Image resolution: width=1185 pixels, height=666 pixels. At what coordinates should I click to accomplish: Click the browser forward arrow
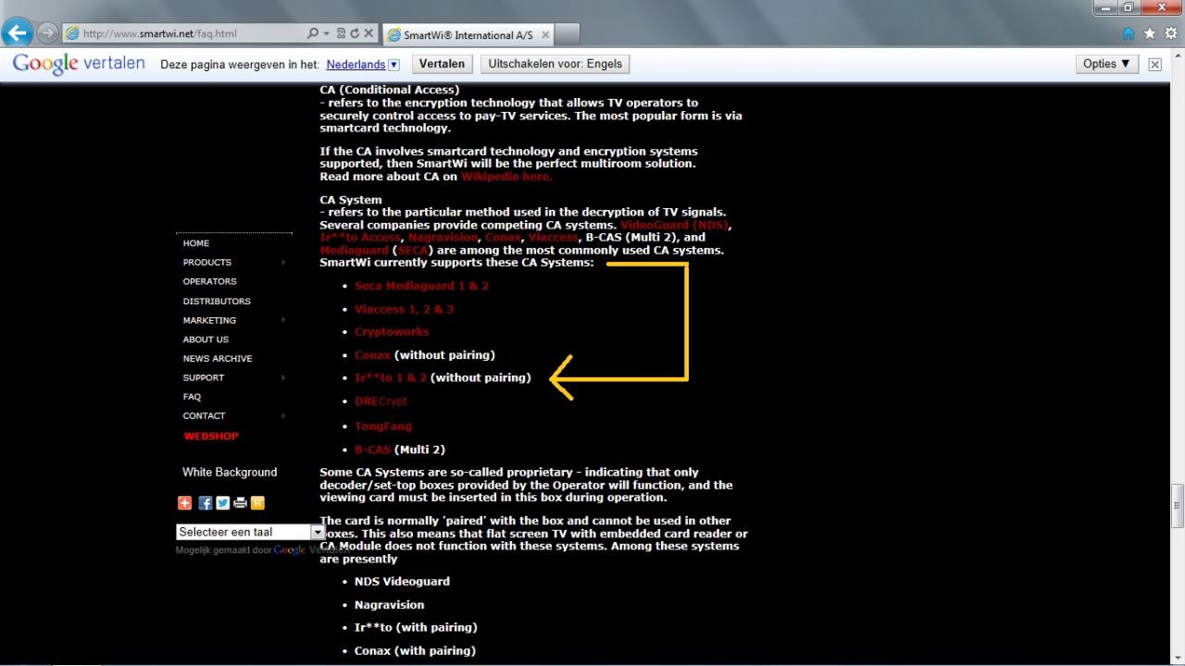pyautogui.click(x=46, y=33)
